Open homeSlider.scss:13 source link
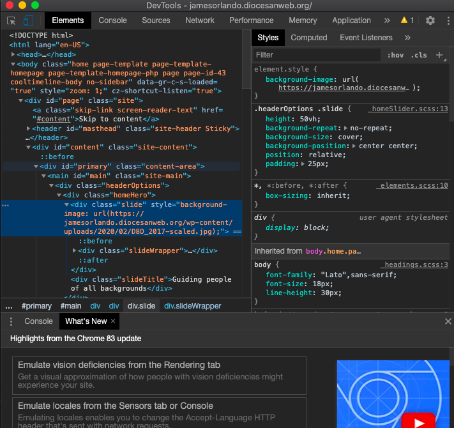 pyautogui.click(x=409, y=109)
